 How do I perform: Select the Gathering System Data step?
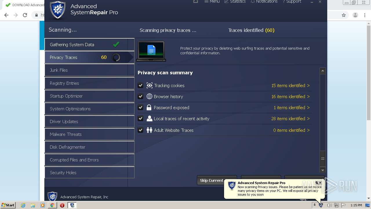click(x=89, y=45)
